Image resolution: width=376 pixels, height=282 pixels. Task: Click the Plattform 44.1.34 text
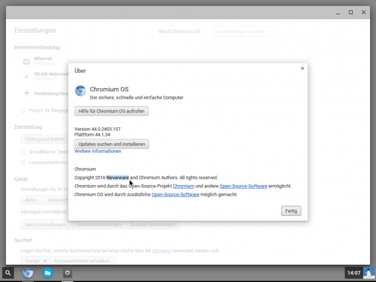point(92,135)
